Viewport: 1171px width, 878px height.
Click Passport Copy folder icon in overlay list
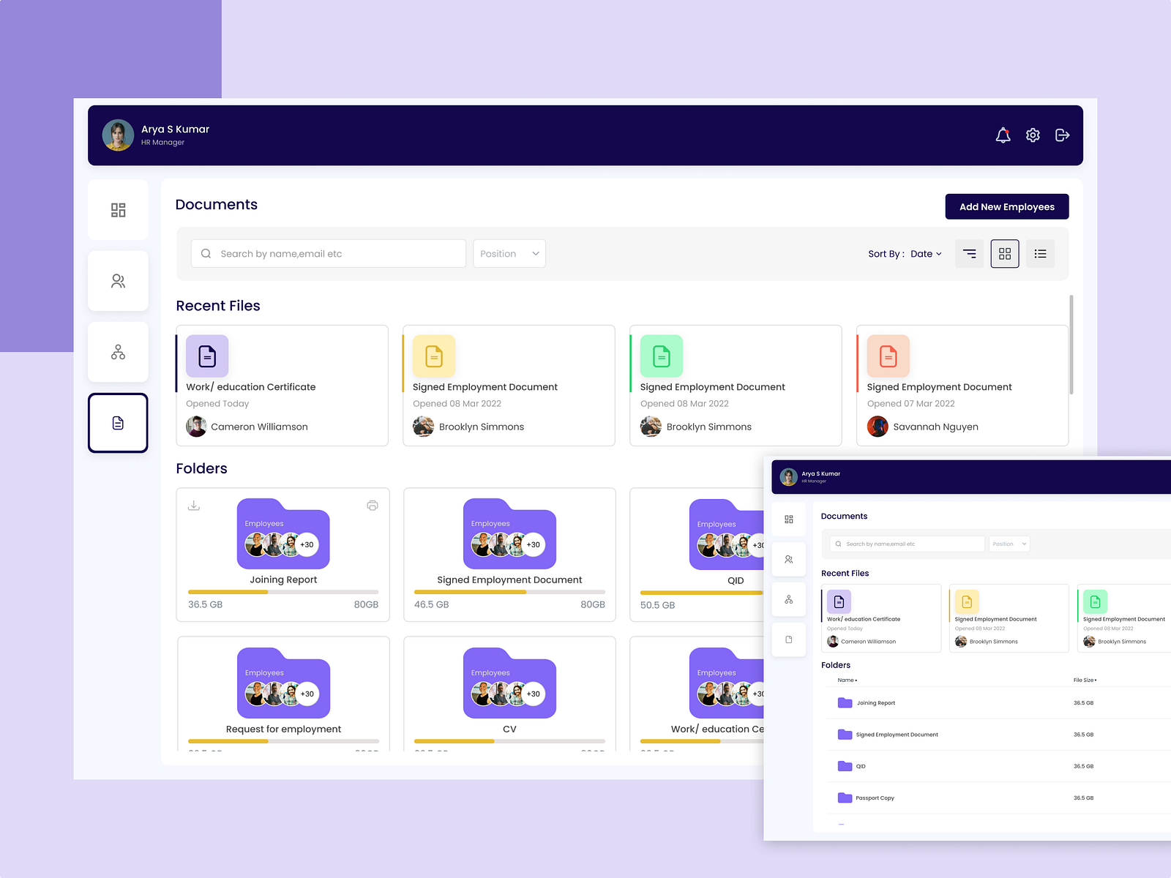click(845, 798)
